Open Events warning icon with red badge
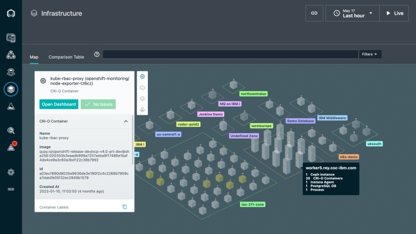 [11, 147]
